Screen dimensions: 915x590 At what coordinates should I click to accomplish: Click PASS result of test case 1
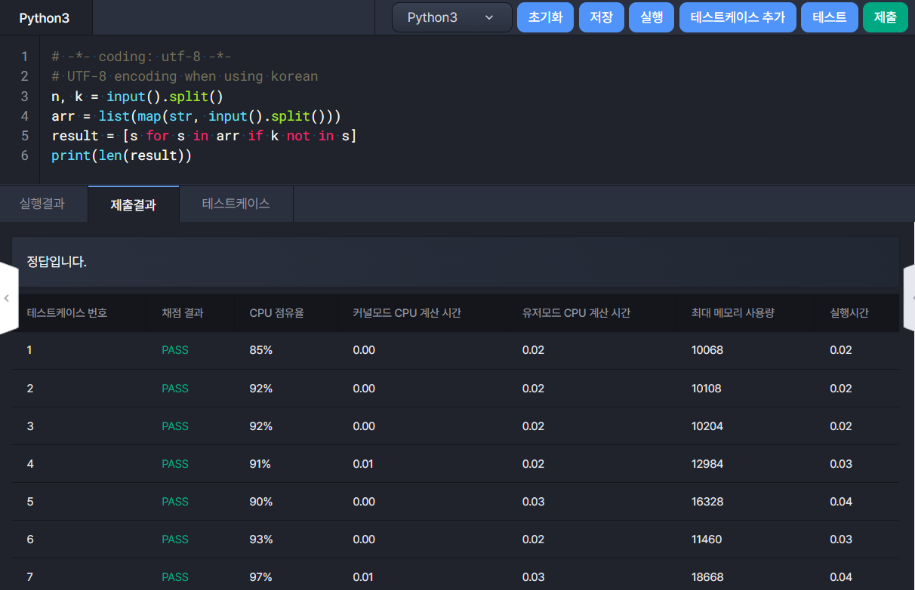175,350
